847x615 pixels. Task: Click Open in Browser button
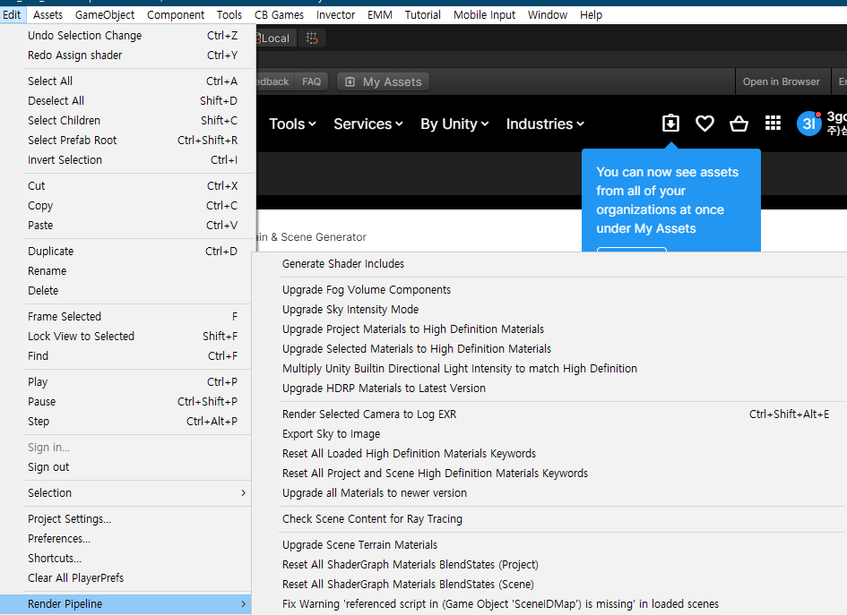click(x=781, y=81)
